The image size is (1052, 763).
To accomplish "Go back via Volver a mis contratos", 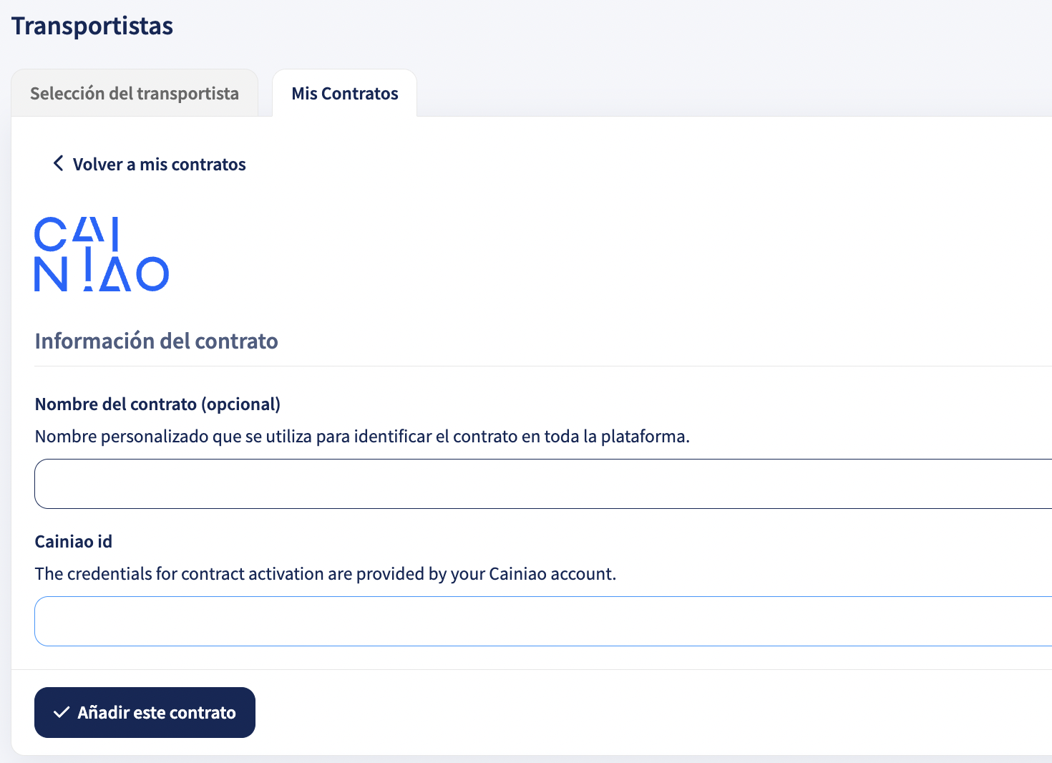I will pos(150,164).
